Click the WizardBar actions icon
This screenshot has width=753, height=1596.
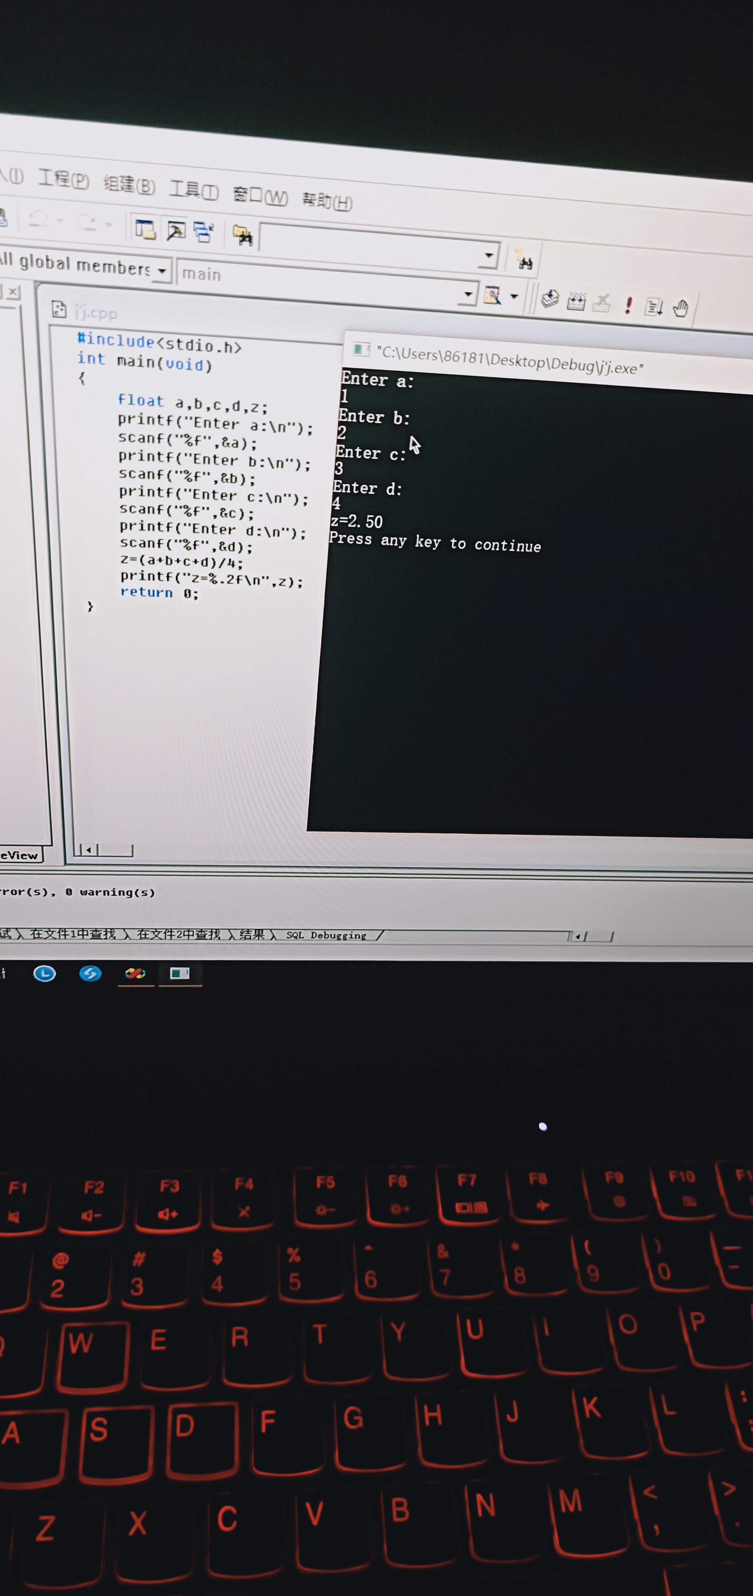point(492,295)
